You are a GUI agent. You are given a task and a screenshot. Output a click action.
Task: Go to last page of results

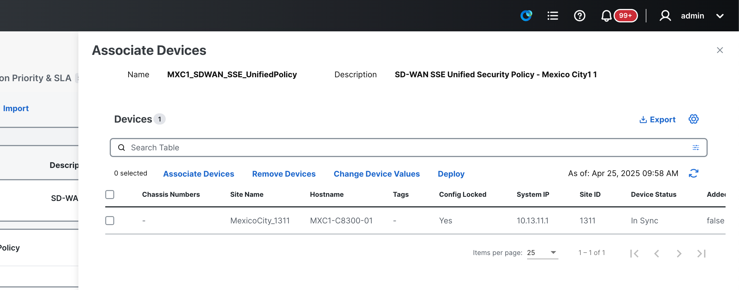click(x=701, y=253)
